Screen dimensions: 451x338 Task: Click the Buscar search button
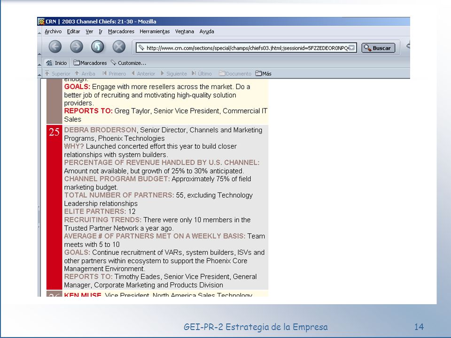pyautogui.click(x=378, y=48)
